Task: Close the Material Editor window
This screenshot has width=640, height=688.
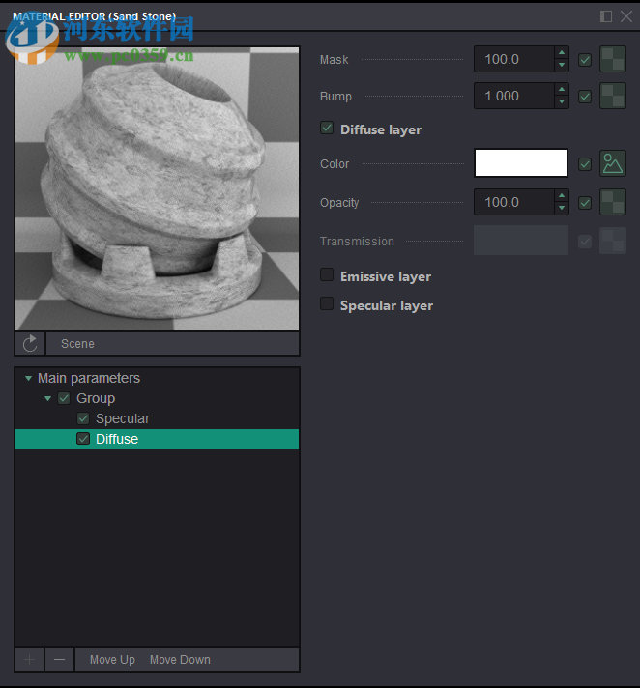Action: [x=625, y=16]
